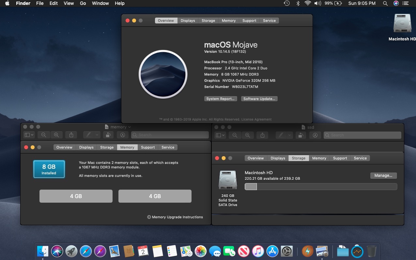Click Macintosh HD desktop drive icon

click(402, 24)
